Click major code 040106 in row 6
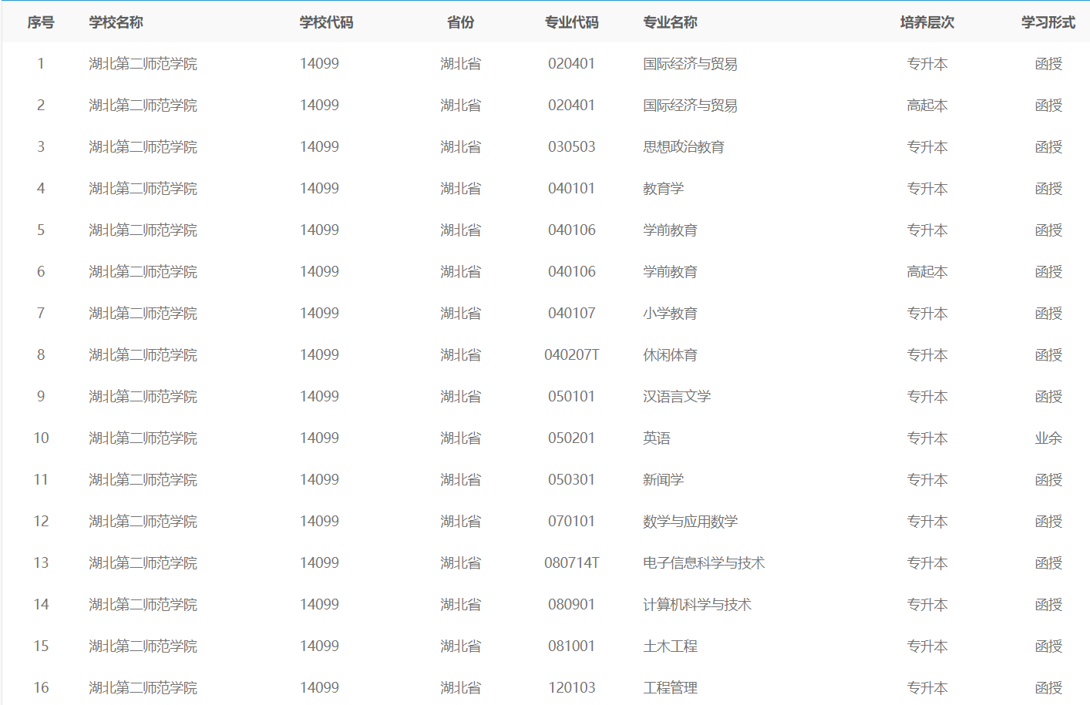 [571, 272]
